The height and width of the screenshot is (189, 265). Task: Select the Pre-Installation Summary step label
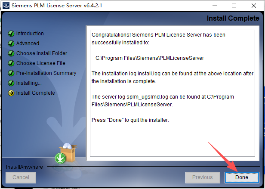[x=46, y=73]
